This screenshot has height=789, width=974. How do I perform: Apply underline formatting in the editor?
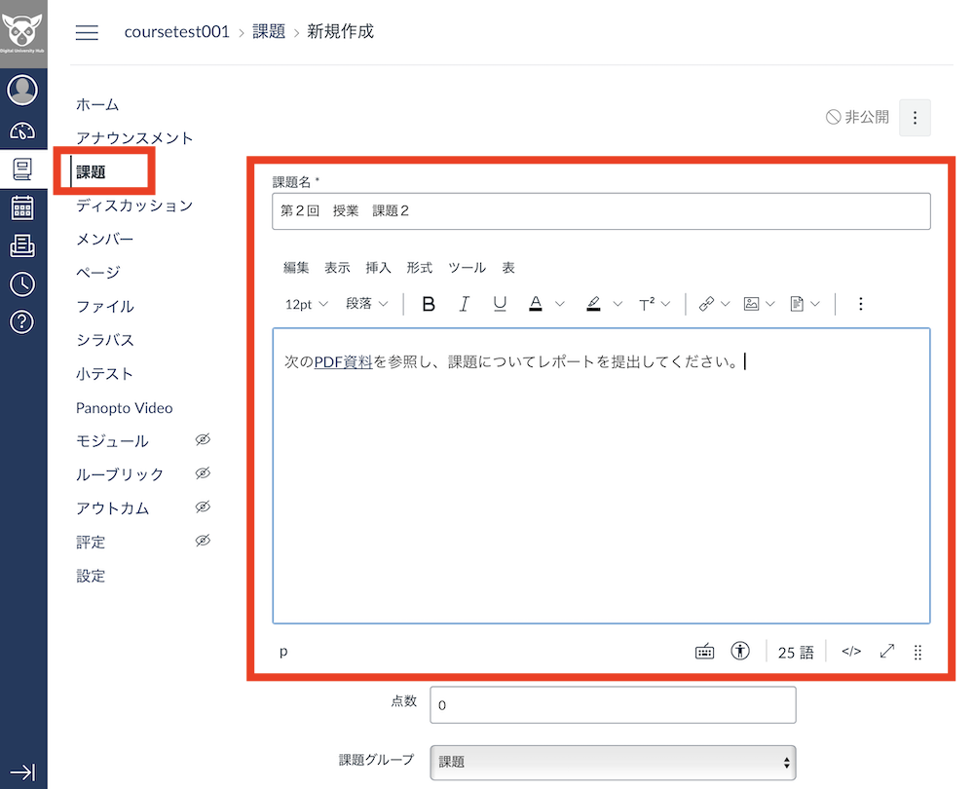point(500,303)
